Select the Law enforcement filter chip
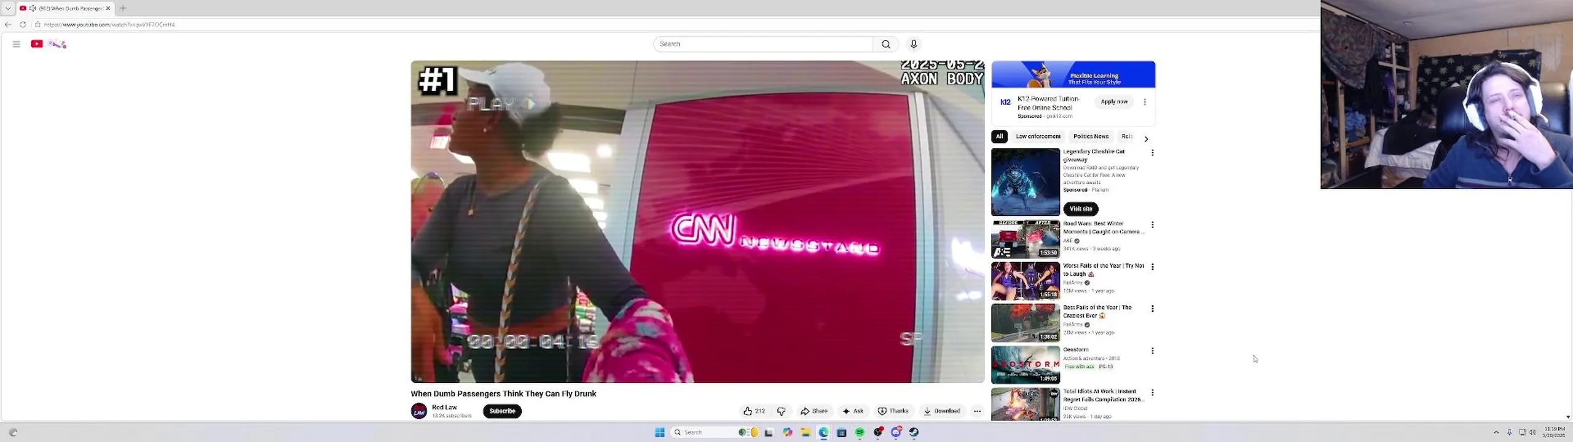The width and height of the screenshot is (1573, 442). (1038, 136)
